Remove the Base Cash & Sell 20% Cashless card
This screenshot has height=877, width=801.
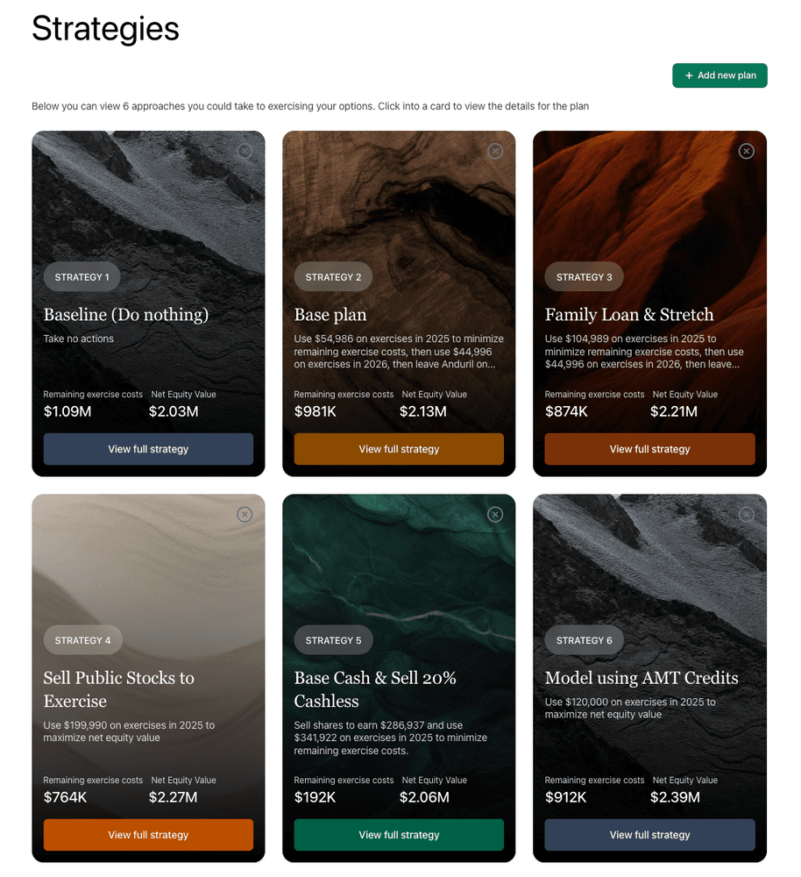(x=495, y=514)
